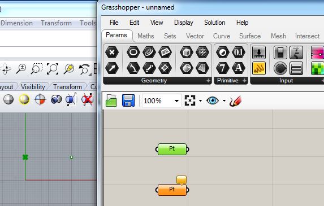
Task: Pick the Circle parameter icon
Action: [x=133, y=52]
